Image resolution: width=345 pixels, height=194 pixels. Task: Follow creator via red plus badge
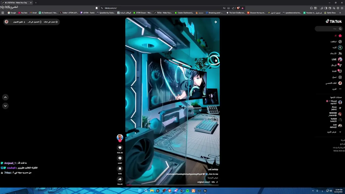pos(120,141)
